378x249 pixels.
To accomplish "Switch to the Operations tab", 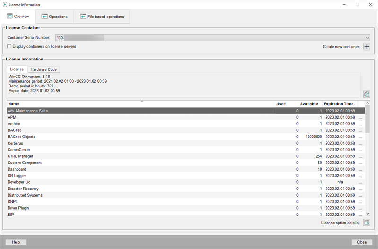I will click(54, 17).
